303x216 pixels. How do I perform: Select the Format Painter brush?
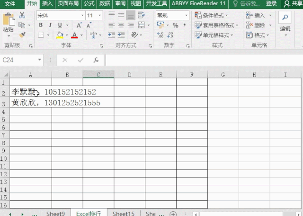point(22,35)
